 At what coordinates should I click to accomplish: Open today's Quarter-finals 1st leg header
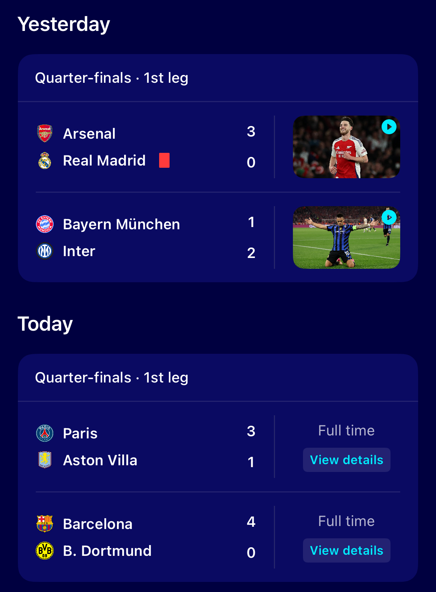pos(112,378)
